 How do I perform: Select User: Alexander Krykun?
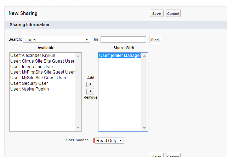[33, 56]
